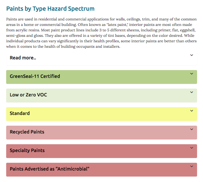Click the Recycled Paints label text
The width and height of the screenshot is (203, 182).
[27, 132]
